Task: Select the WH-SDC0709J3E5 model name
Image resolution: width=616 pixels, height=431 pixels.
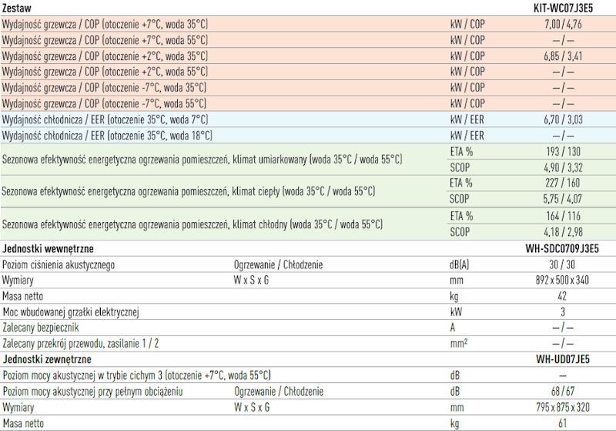Action: coord(562,248)
